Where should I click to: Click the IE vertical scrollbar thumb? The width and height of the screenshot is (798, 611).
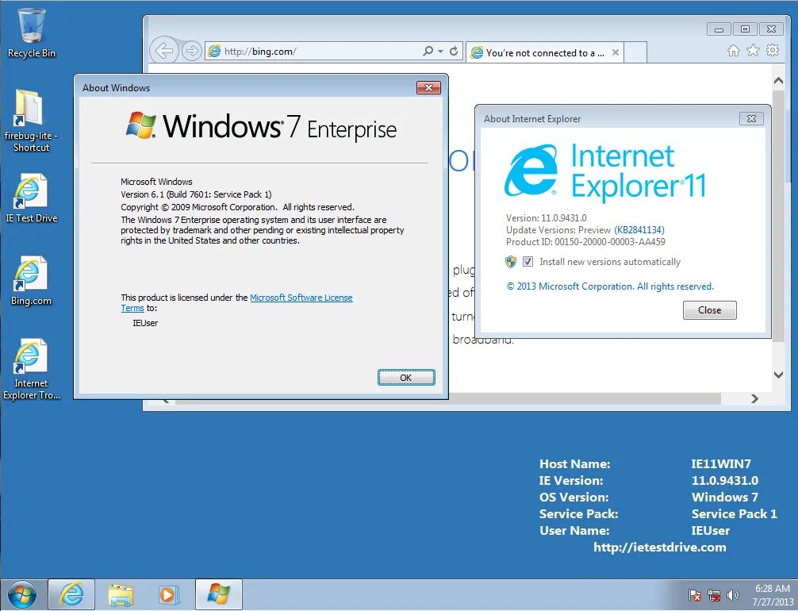[778, 215]
